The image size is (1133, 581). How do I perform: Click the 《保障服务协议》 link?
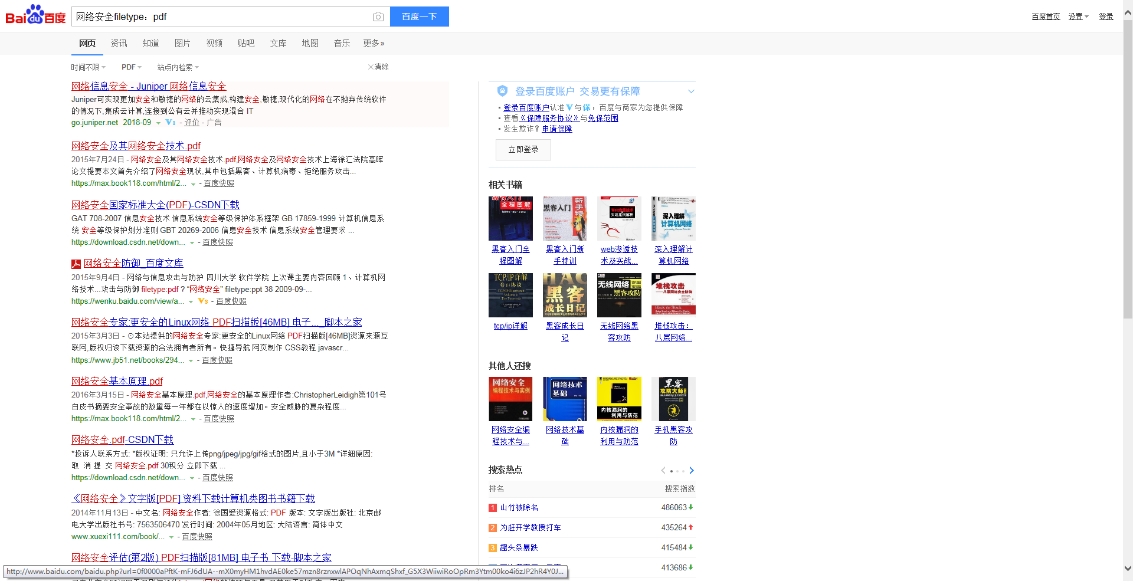pyautogui.click(x=549, y=118)
